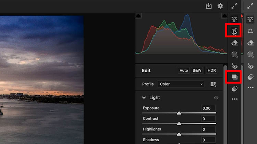Open settings with the gear icon
This screenshot has height=144, width=257.
(x=220, y=6)
